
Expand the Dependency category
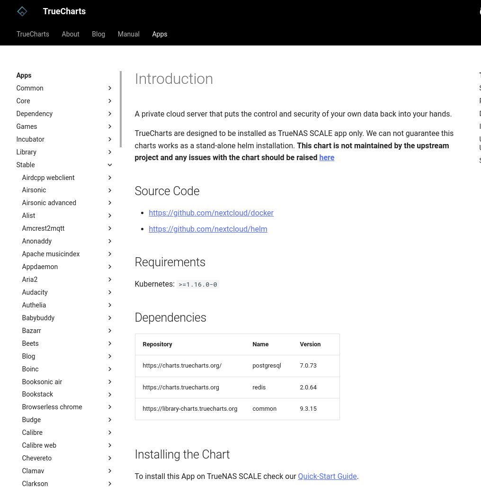109,114
